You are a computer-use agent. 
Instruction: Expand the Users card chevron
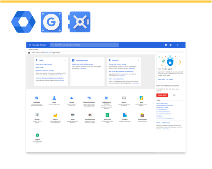click(x=65, y=61)
